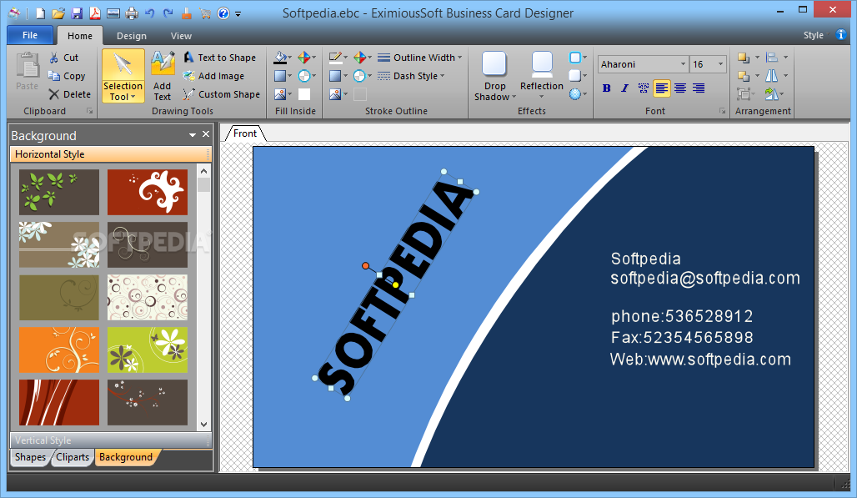Close the Background panel

(x=206, y=134)
